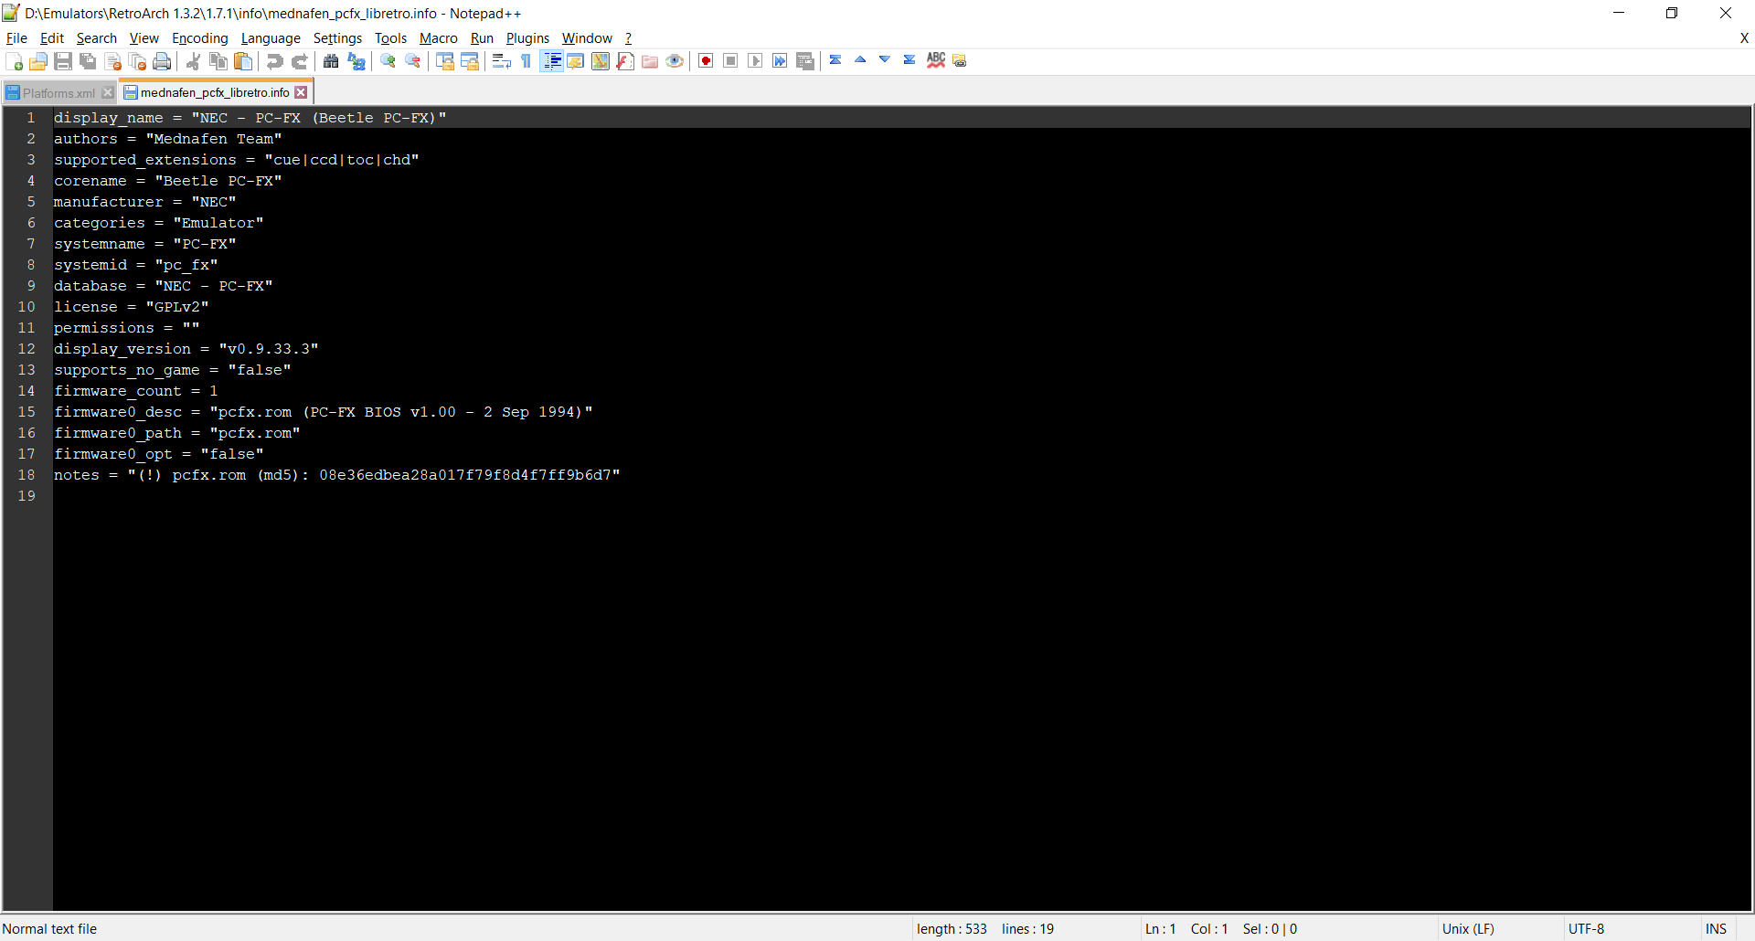The width and height of the screenshot is (1755, 941).
Task: Open the Language menu
Action: click(271, 38)
